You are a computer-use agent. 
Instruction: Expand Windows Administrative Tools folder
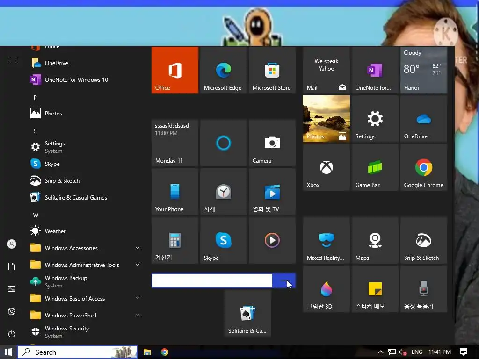[85, 265]
